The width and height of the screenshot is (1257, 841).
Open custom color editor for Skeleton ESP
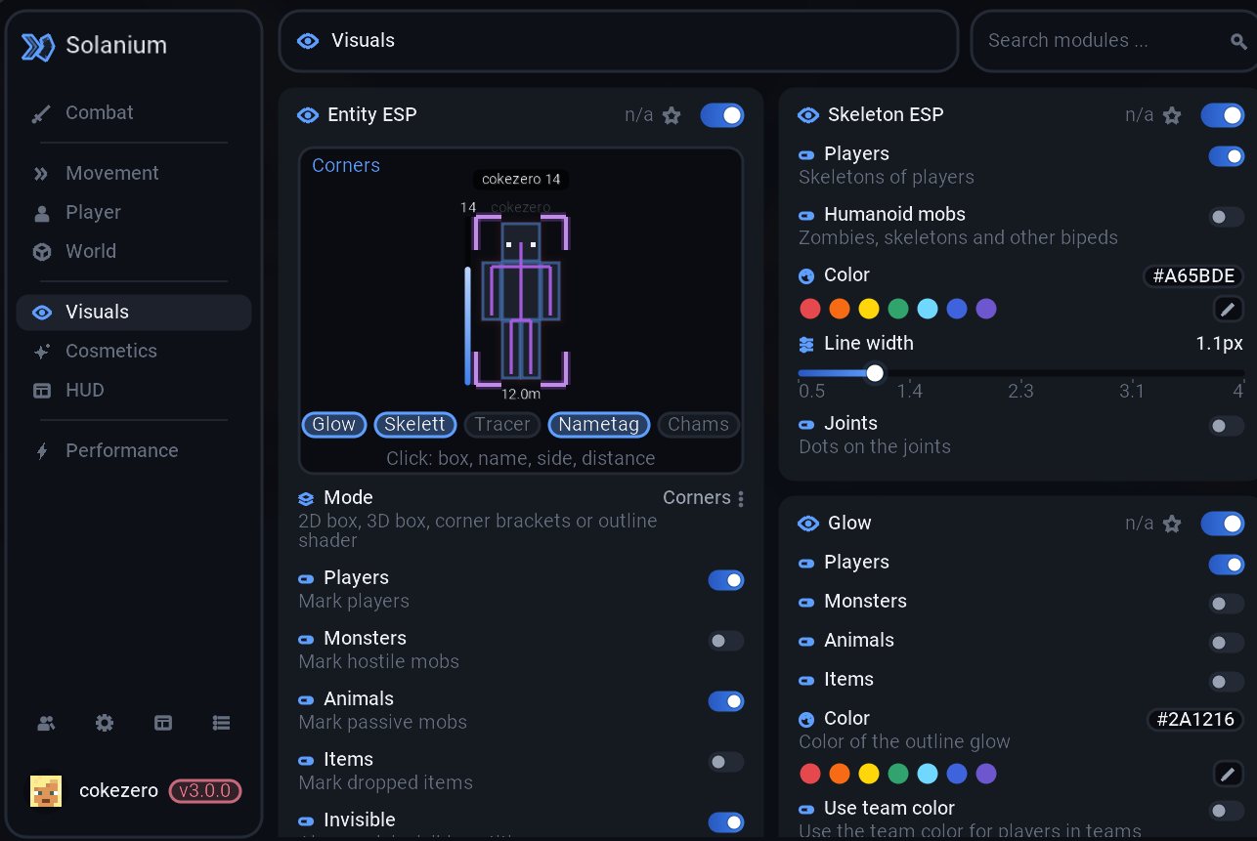1228,309
